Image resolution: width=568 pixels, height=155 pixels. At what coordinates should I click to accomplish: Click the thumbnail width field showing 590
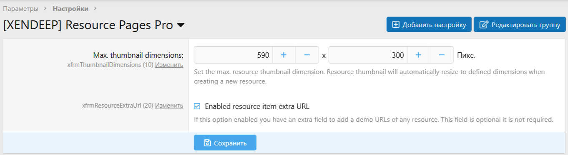234,55
